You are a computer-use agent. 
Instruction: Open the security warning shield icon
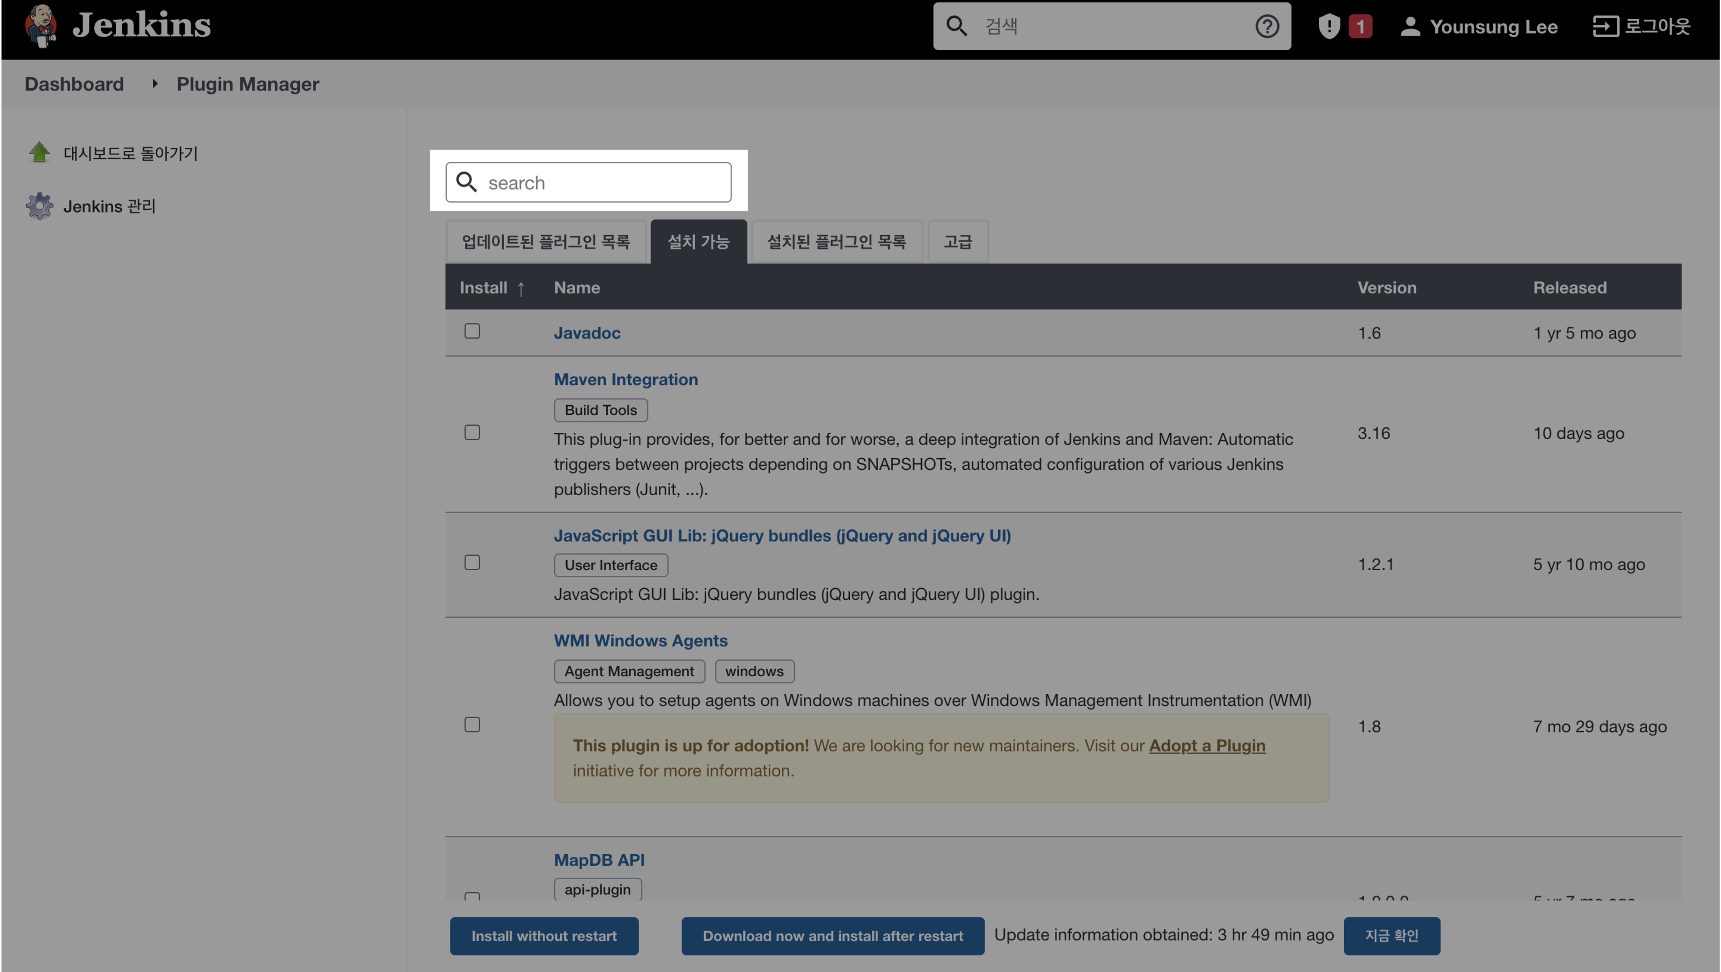click(1329, 27)
